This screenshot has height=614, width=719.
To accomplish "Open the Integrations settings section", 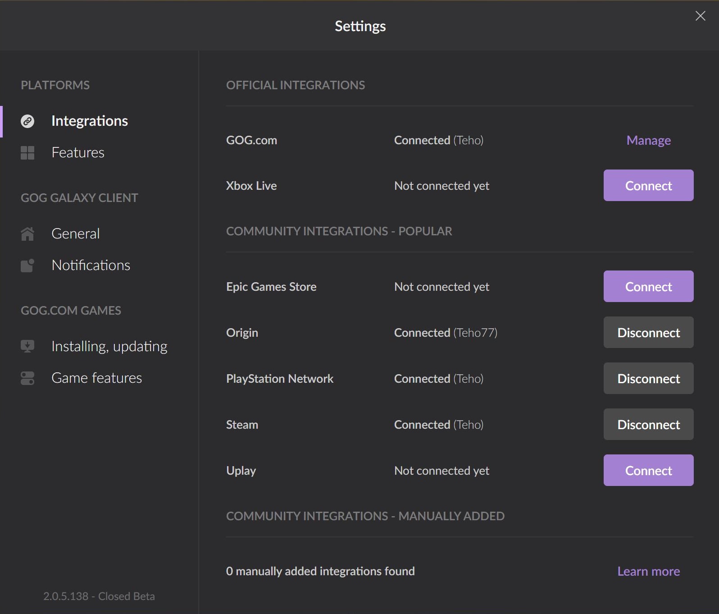I will click(90, 121).
